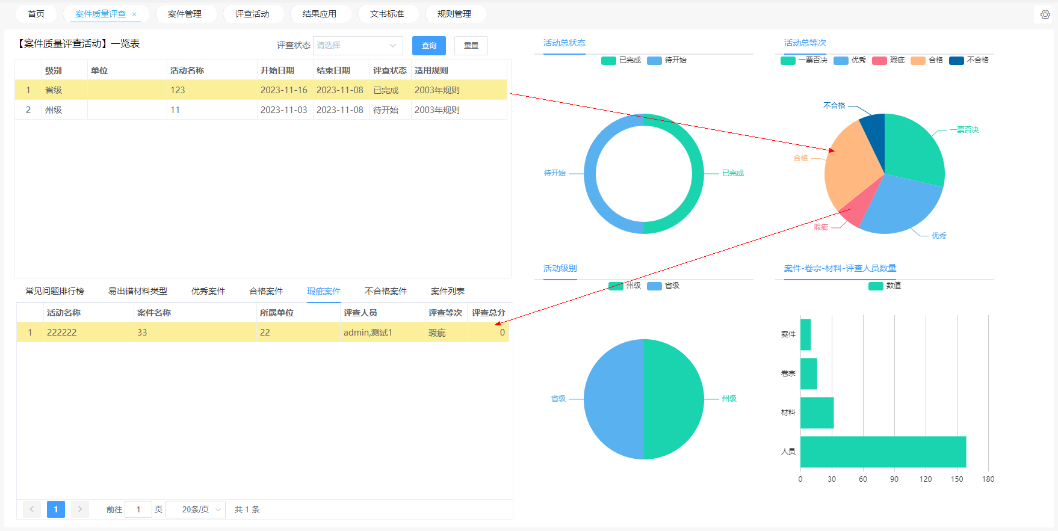Viewport: 1058px width, 531px height.
Task: Toggle 已完成 legend in 活动总状态 chart
Action: (x=621, y=60)
